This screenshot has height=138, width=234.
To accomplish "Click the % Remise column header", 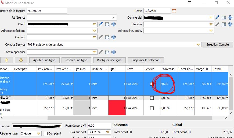I will click(x=168, y=69).
